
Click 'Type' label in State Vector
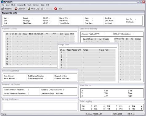(x=130, y=96)
